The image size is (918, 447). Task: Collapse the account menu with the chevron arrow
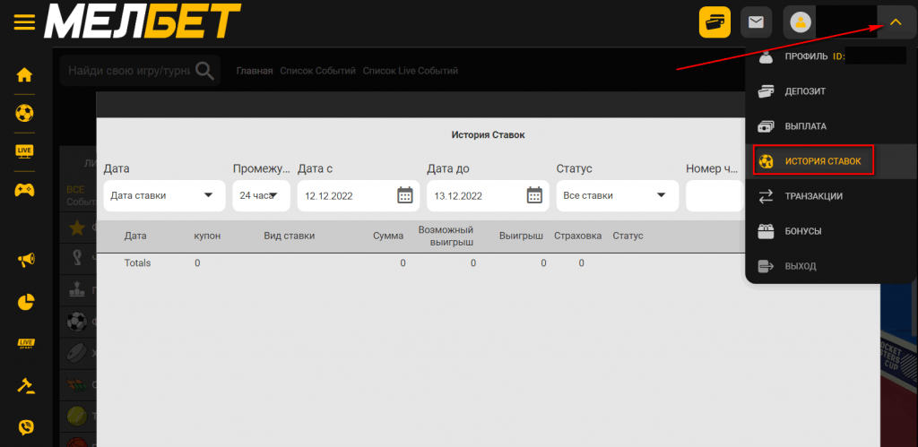(894, 22)
